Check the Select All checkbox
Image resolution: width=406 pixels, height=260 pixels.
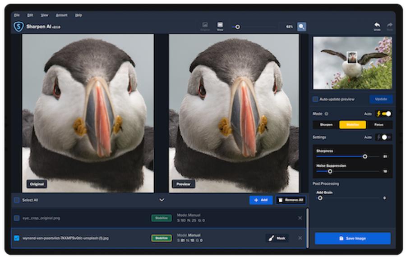(17, 200)
